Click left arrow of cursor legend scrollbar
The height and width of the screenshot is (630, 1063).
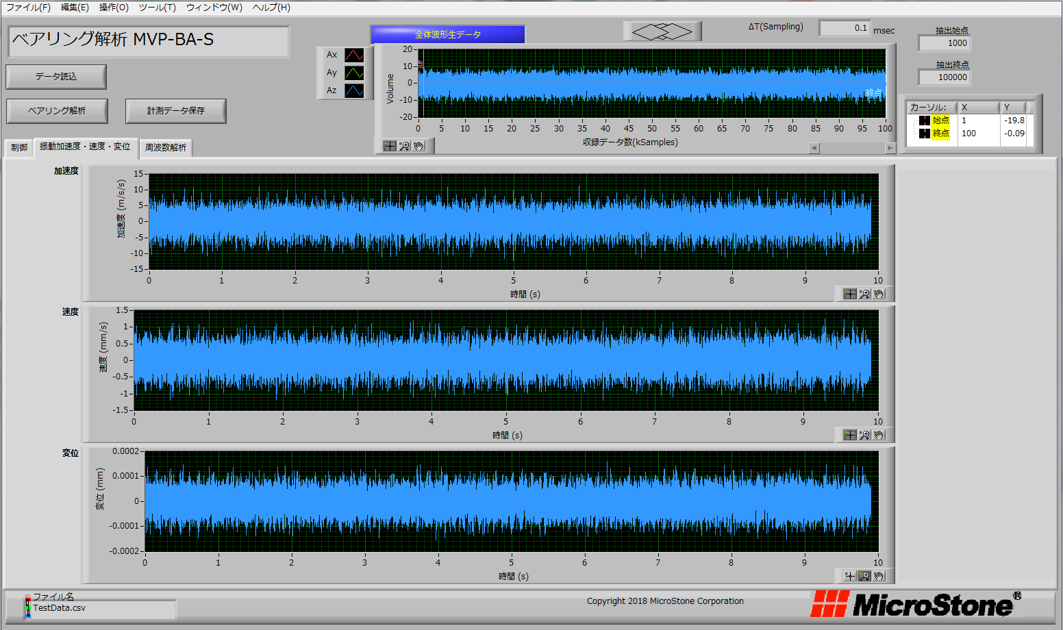point(814,148)
